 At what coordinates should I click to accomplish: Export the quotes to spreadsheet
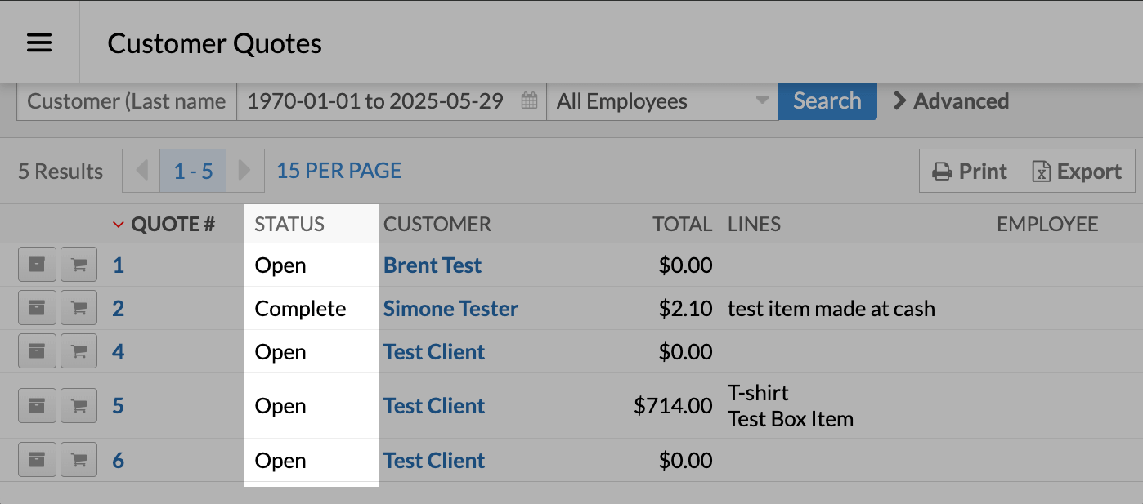point(1077,172)
